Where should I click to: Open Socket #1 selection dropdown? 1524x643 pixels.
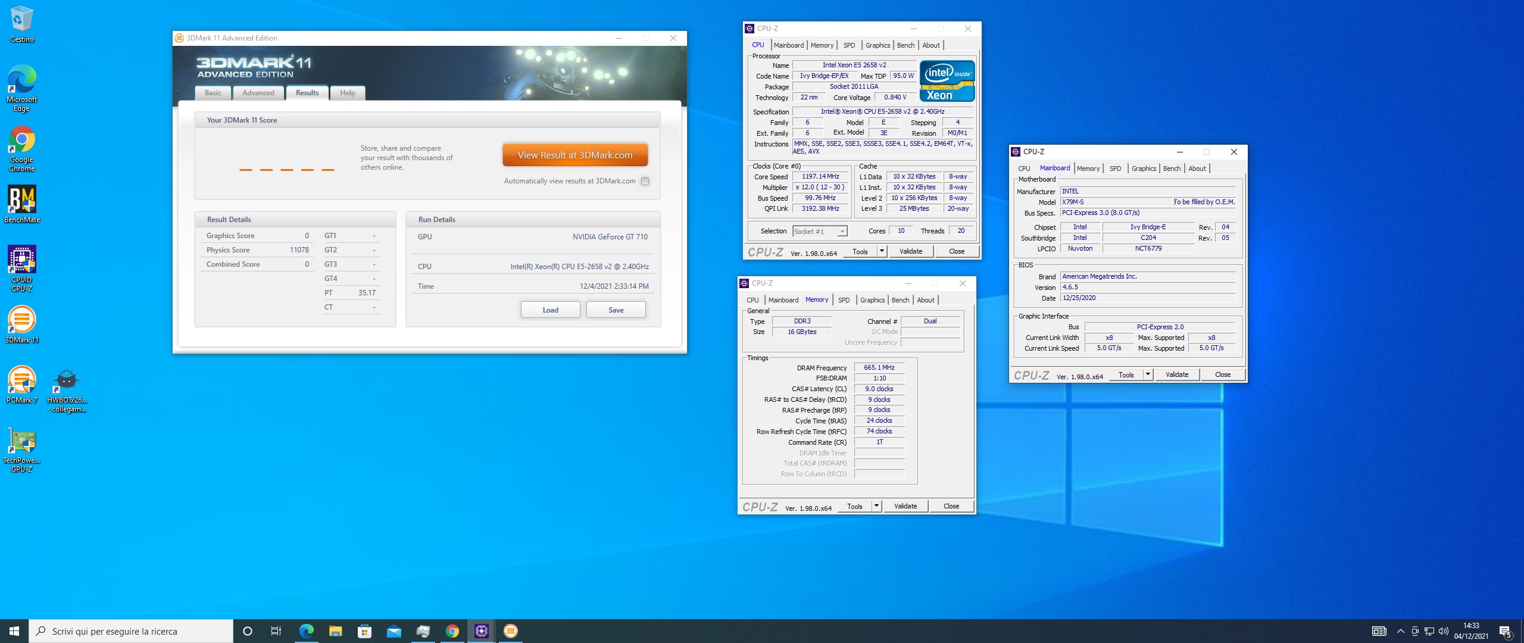[820, 232]
